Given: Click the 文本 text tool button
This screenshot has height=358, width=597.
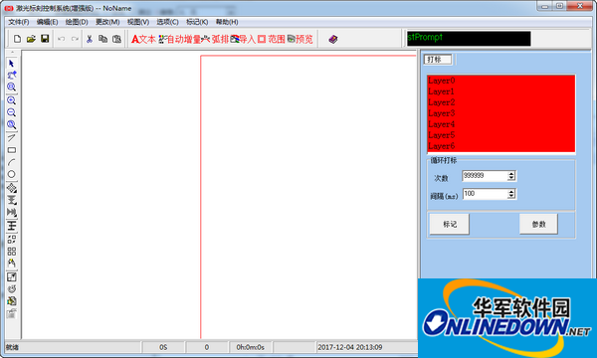Looking at the screenshot, I should 143,39.
